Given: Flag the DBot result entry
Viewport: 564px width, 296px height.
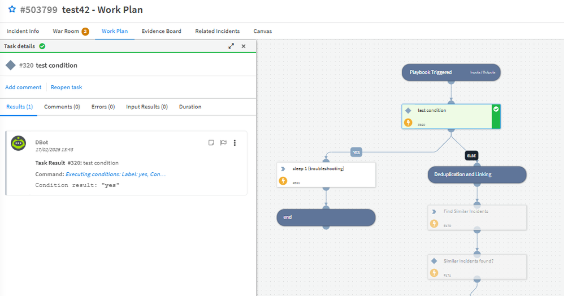Looking at the screenshot, I should point(223,143).
